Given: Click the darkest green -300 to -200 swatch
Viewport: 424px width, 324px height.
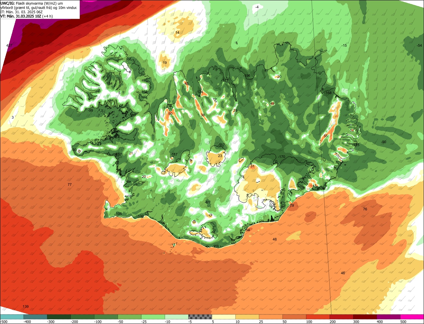Looking at the screenshot, I should pos(59,317).
